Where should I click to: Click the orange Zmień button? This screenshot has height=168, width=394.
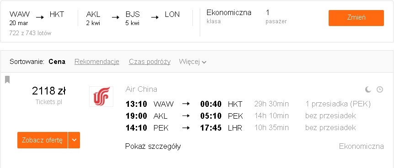coord(356,18)
